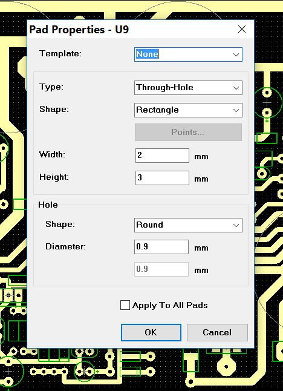
Task: Click the Pad Properties - U9 title
Action: click(79, 30)
